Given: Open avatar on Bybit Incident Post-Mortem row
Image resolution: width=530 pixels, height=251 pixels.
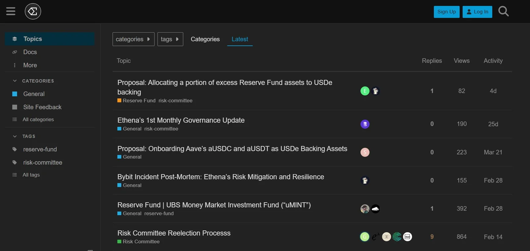Looking at the screenshot, I should click(365, 180).
